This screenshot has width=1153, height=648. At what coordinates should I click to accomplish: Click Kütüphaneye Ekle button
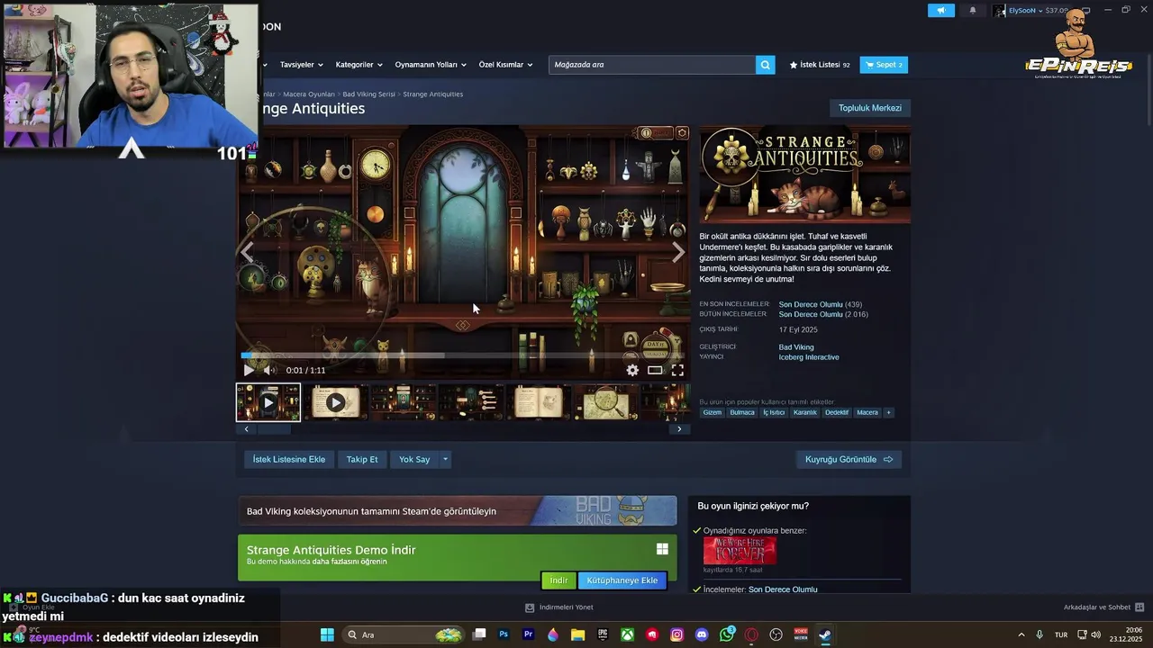tap(622, 580)
